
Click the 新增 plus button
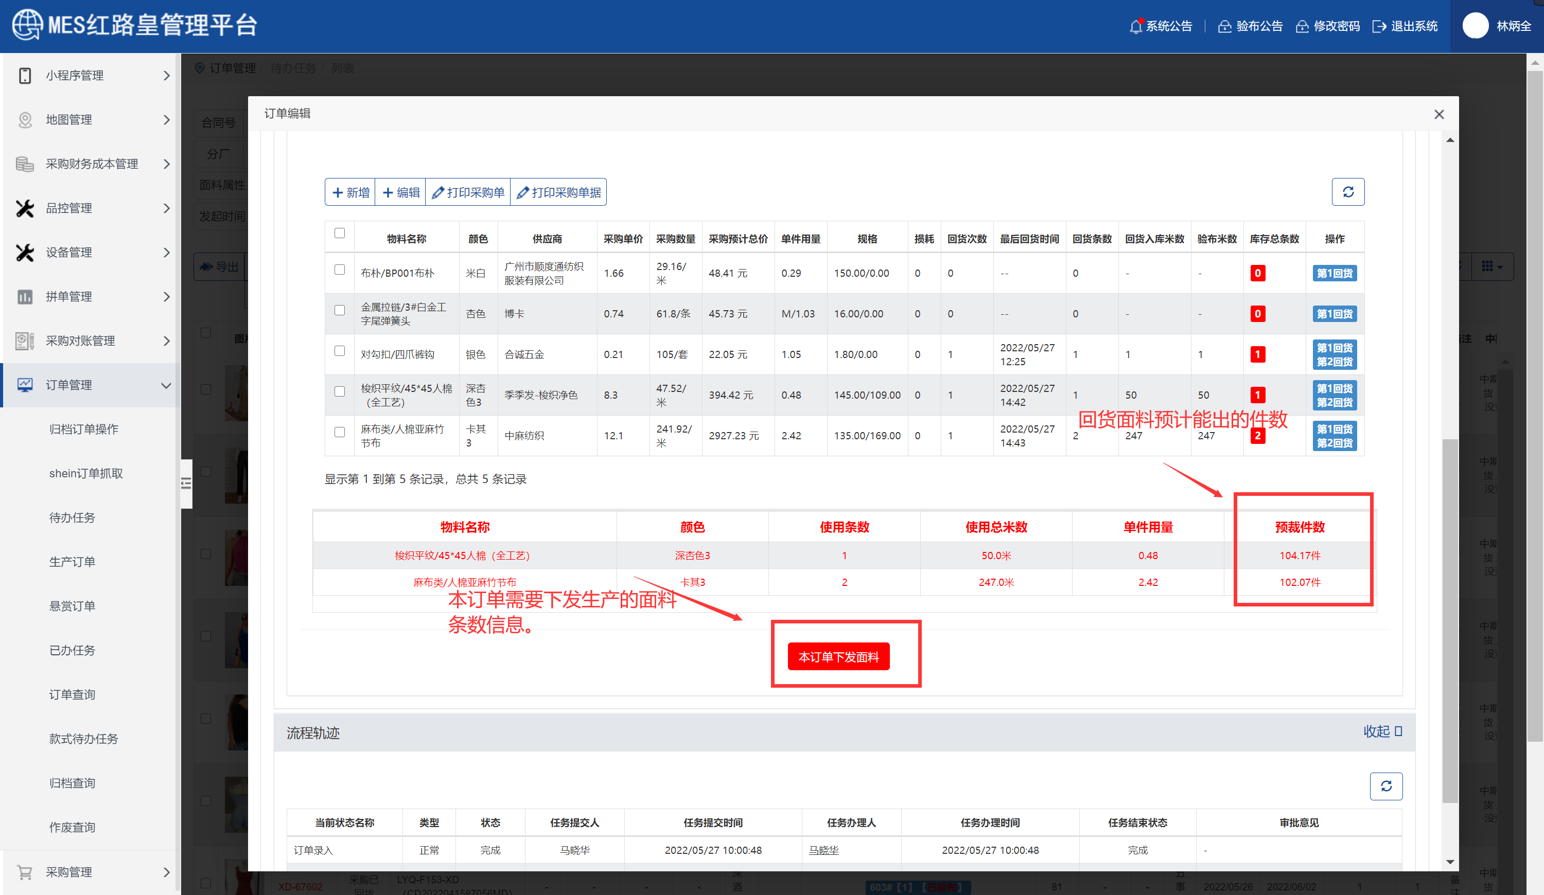[350, 193]
